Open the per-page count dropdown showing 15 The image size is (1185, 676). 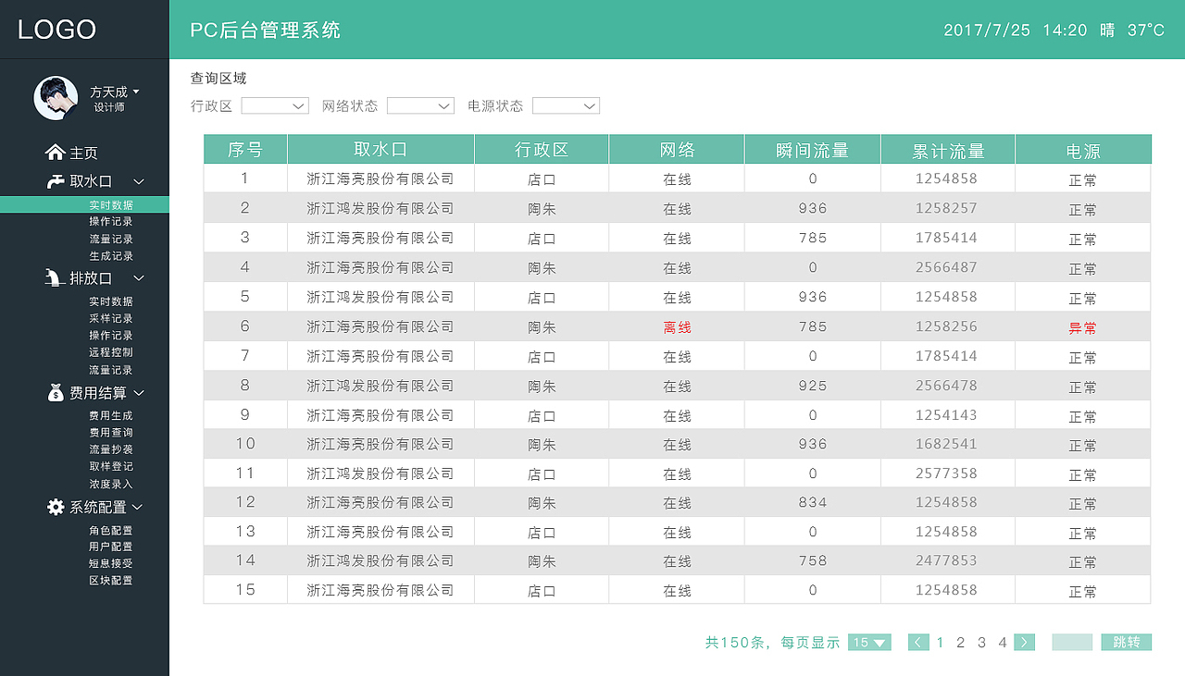[x=868, y=642]
